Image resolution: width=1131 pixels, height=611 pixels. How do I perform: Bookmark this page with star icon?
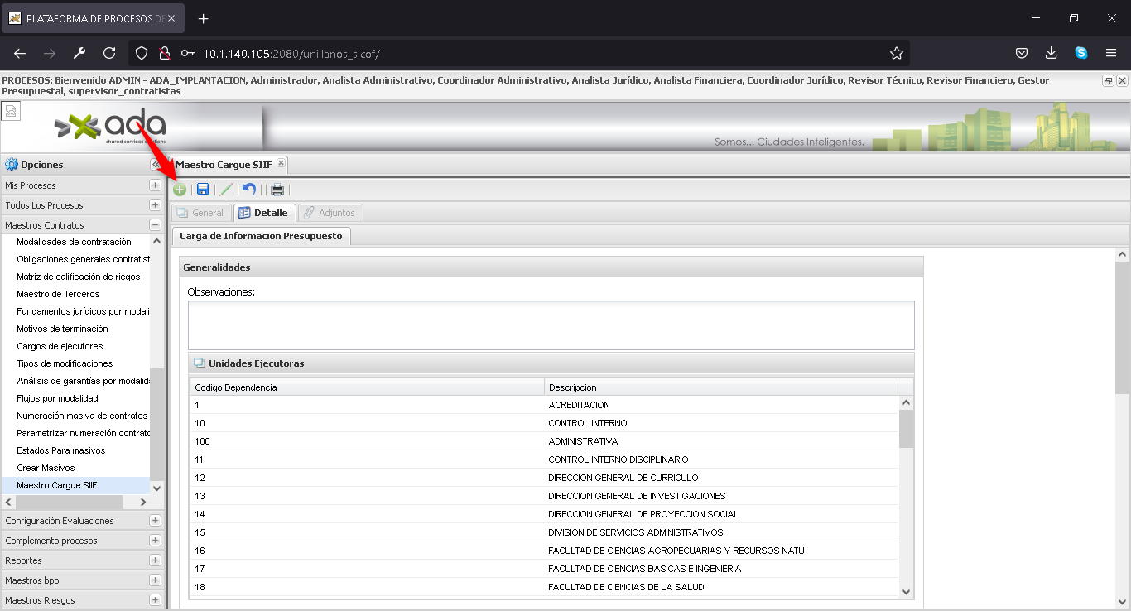pos(896,53)
